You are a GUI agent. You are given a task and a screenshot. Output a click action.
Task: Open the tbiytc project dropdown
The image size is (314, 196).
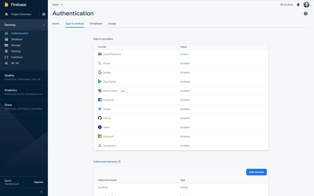(58, 5)
